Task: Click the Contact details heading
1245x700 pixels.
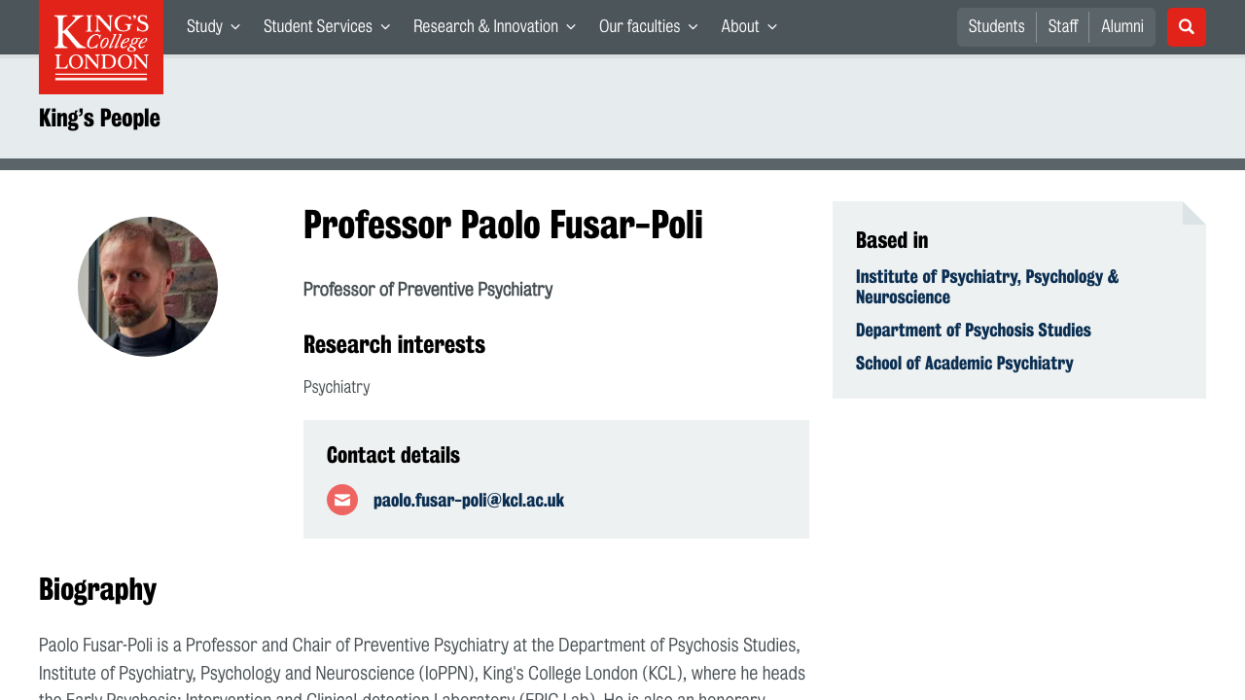Action: click(x=393, y=455)
